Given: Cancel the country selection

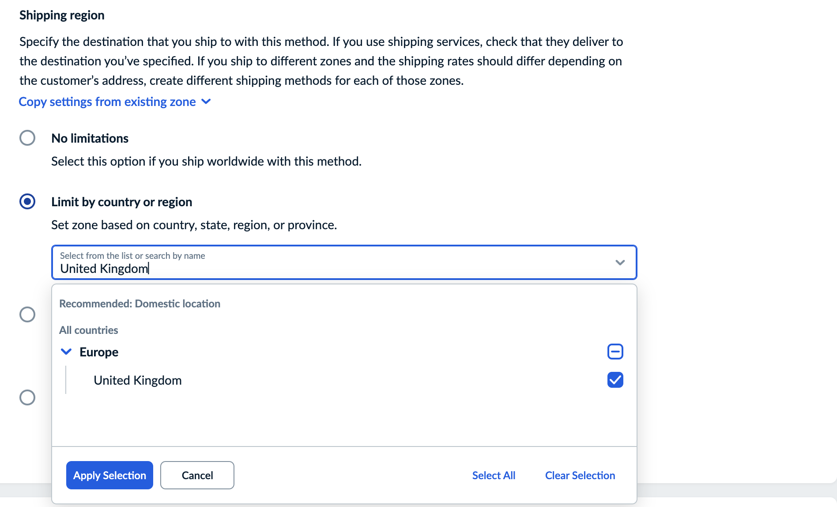Looking at the screenshot, I should pyautogui.click(x=197, y=475).
